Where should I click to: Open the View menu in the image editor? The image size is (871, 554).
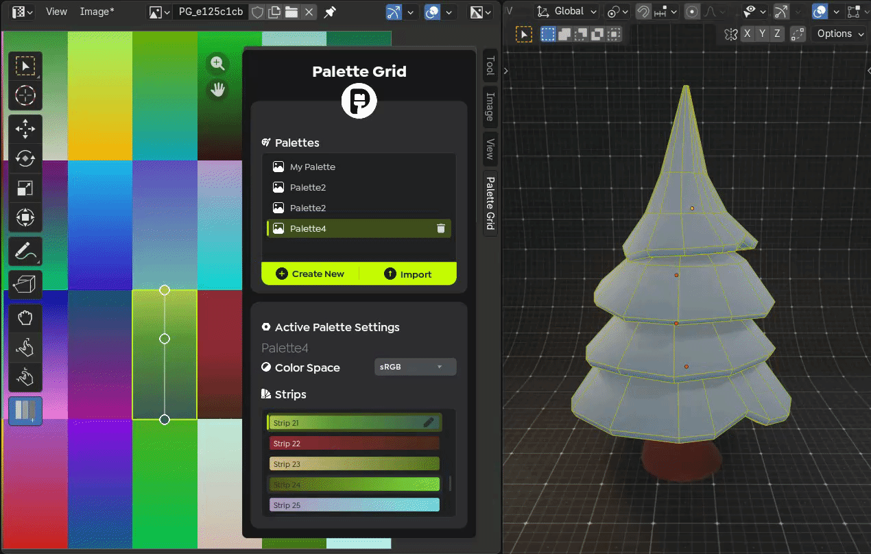coord(56,12)
